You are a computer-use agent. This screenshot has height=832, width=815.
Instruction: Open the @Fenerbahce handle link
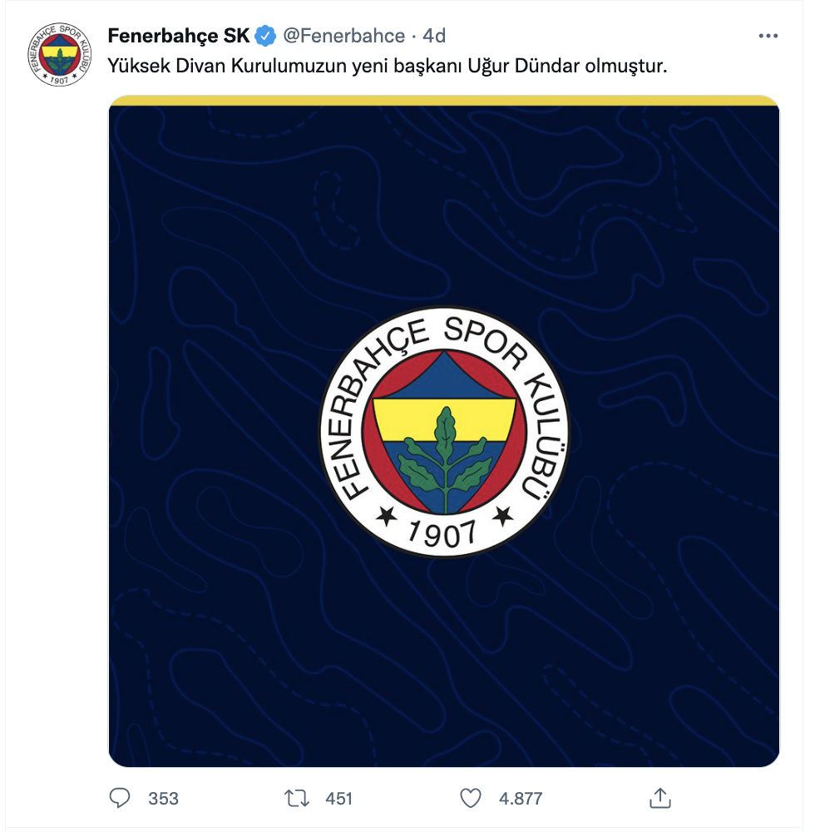click(344, 36)
